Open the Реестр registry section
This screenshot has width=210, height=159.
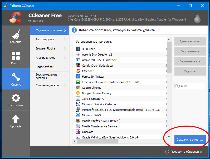point(16,58)
